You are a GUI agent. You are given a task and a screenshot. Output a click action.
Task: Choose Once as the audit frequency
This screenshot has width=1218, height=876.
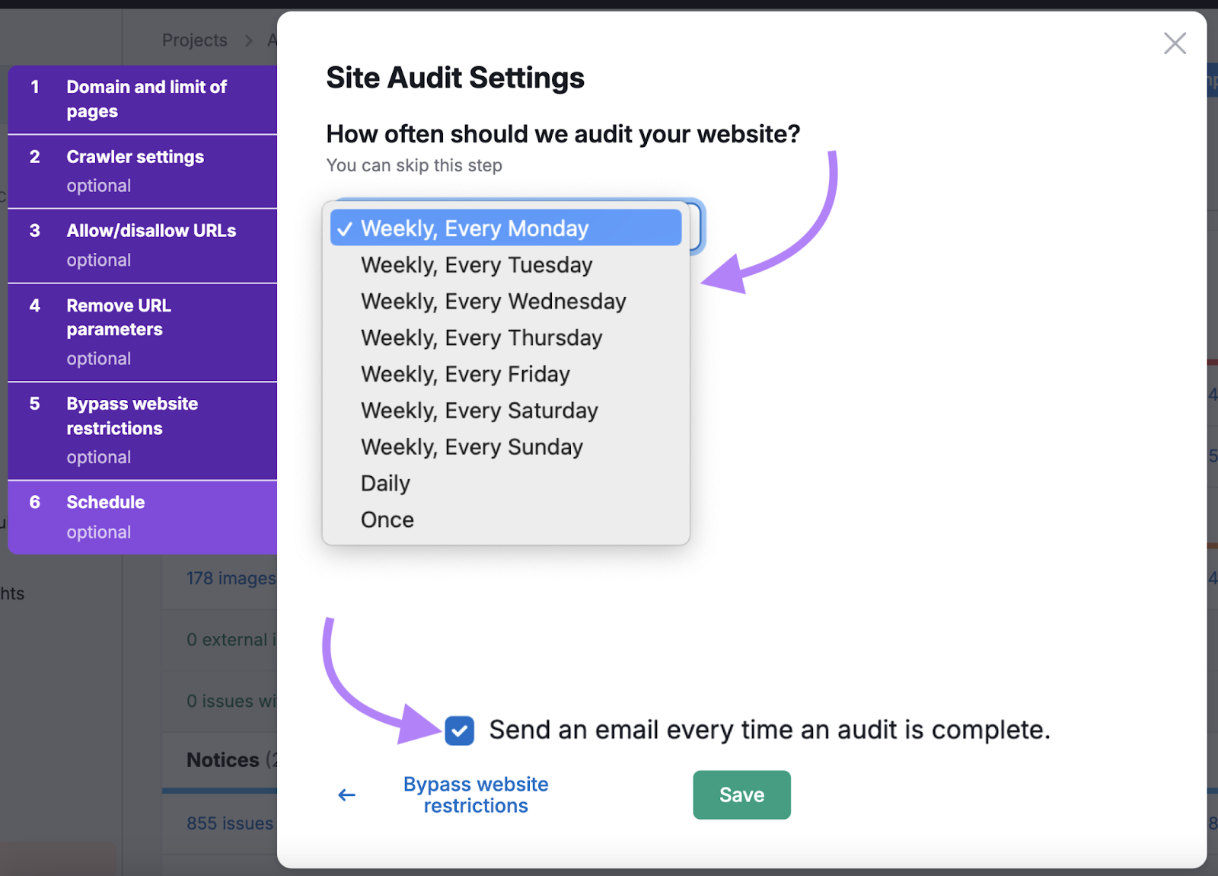pyautogui.click(x=387, y=519)
